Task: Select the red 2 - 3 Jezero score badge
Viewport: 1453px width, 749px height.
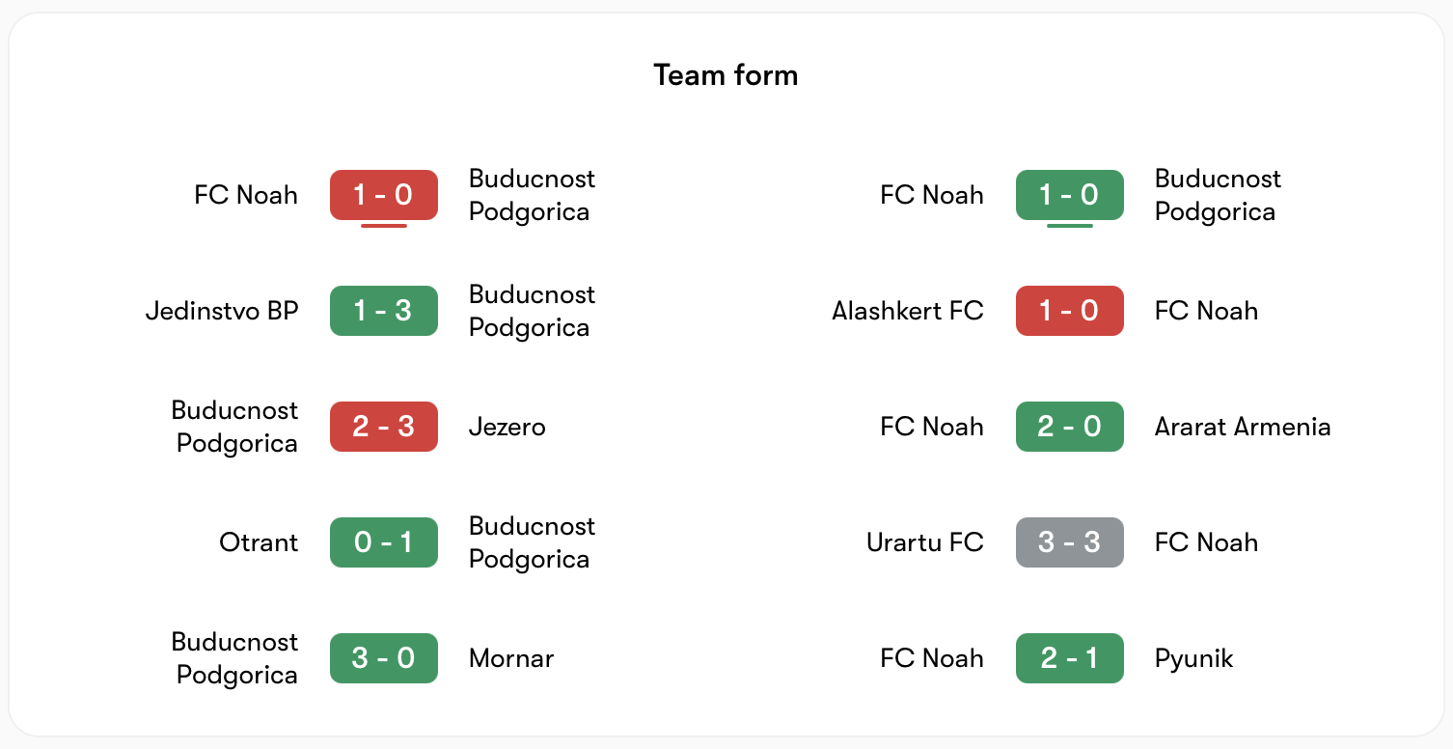Action: click(x=384, y=427)
